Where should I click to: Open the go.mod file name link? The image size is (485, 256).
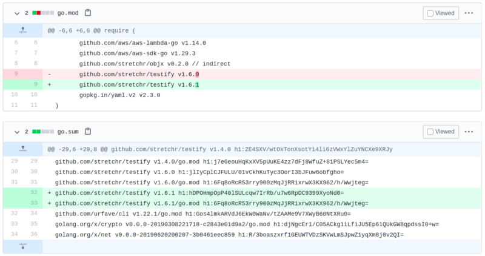68,13
